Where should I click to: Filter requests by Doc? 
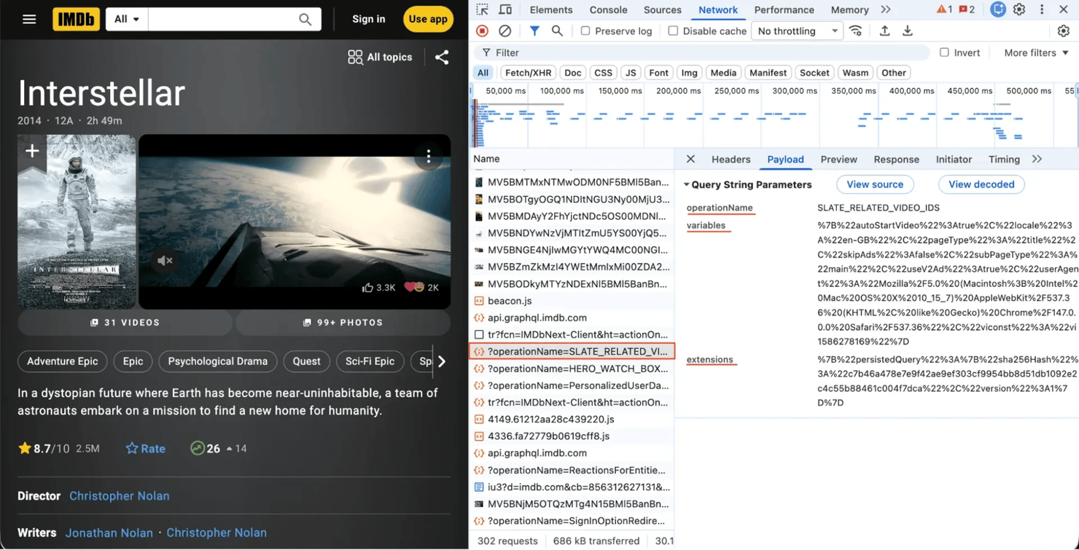point(573,73)
